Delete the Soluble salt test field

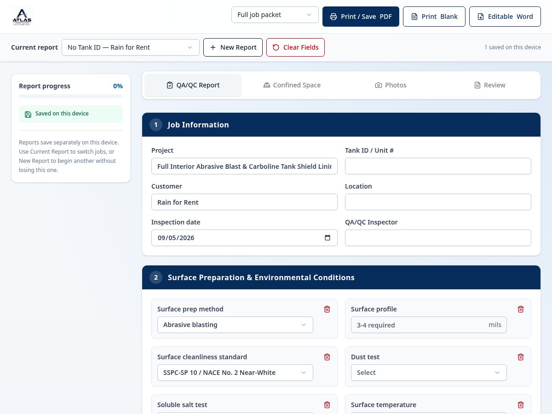click(327, 405)
